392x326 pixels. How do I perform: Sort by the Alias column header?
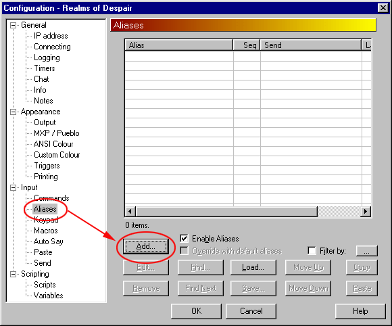(x=178, y=45)
